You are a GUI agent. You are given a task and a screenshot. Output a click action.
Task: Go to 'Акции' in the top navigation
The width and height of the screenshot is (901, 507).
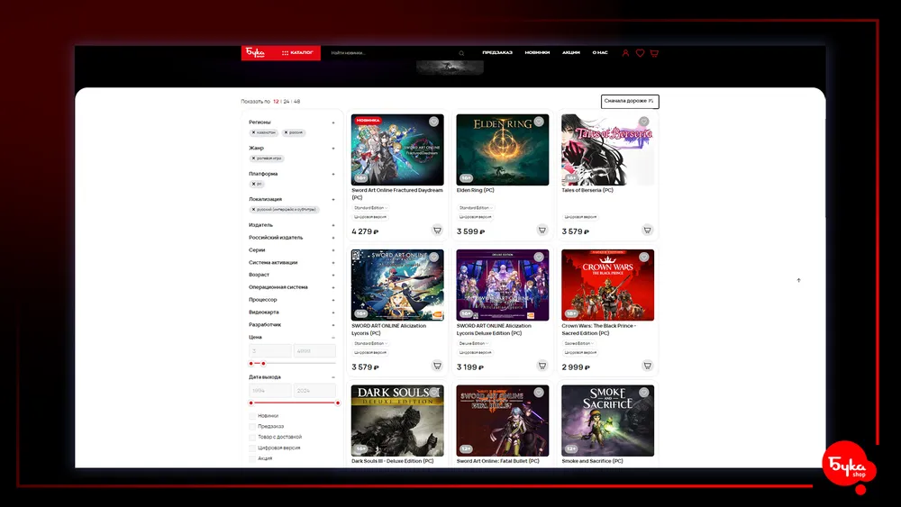coord(571,53)
